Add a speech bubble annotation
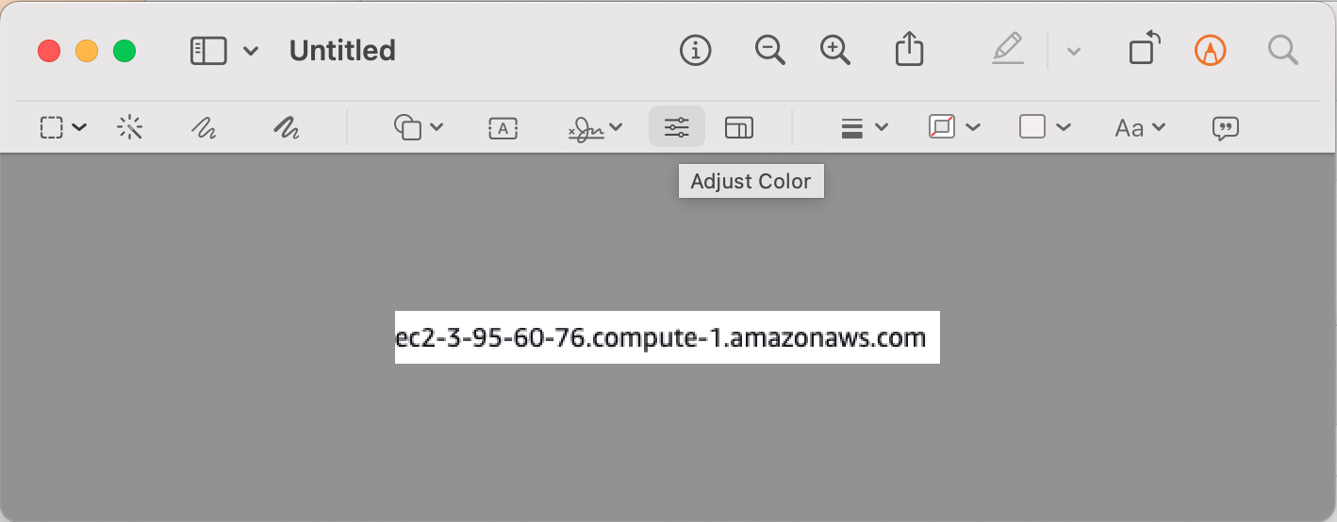 click(1225, 127)
